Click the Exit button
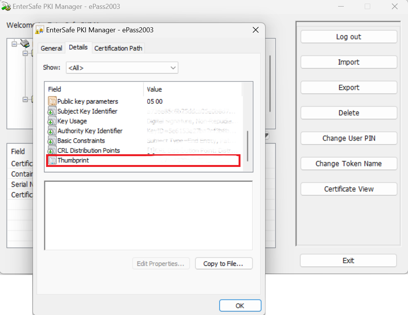 [348, 260]
